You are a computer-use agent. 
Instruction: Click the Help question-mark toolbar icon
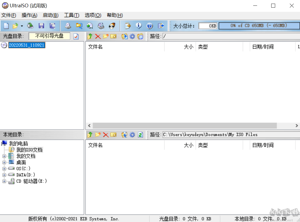coord(150,26)
